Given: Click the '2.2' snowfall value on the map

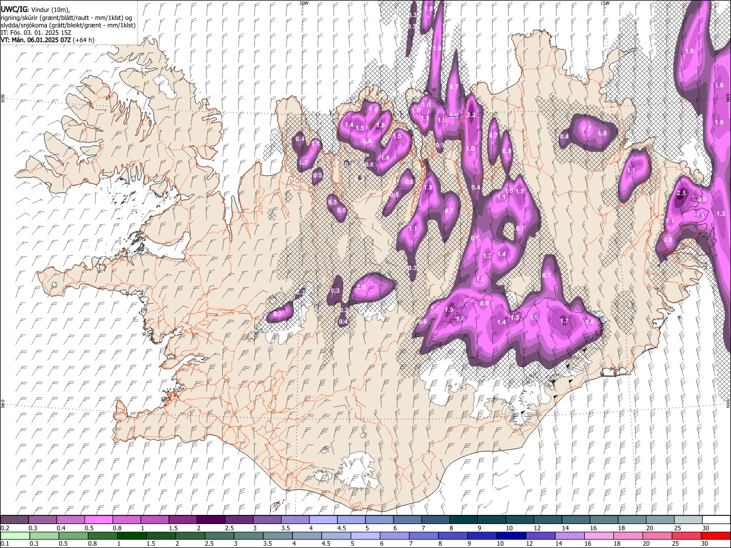Looking at the screenshot, I should coord(471,115).
